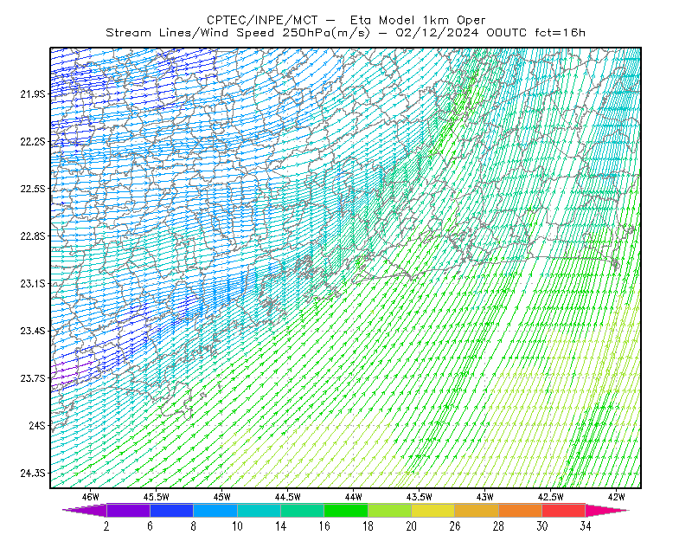
Task: Click the 'Stream Lines/Wind Speed 250hPa(m/s)' subtitle
Action: [238, 33]
